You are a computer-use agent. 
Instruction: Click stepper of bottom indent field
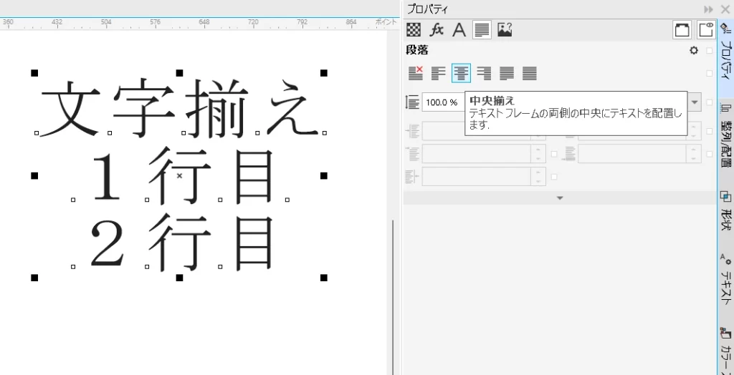click(x=538, y=176)
